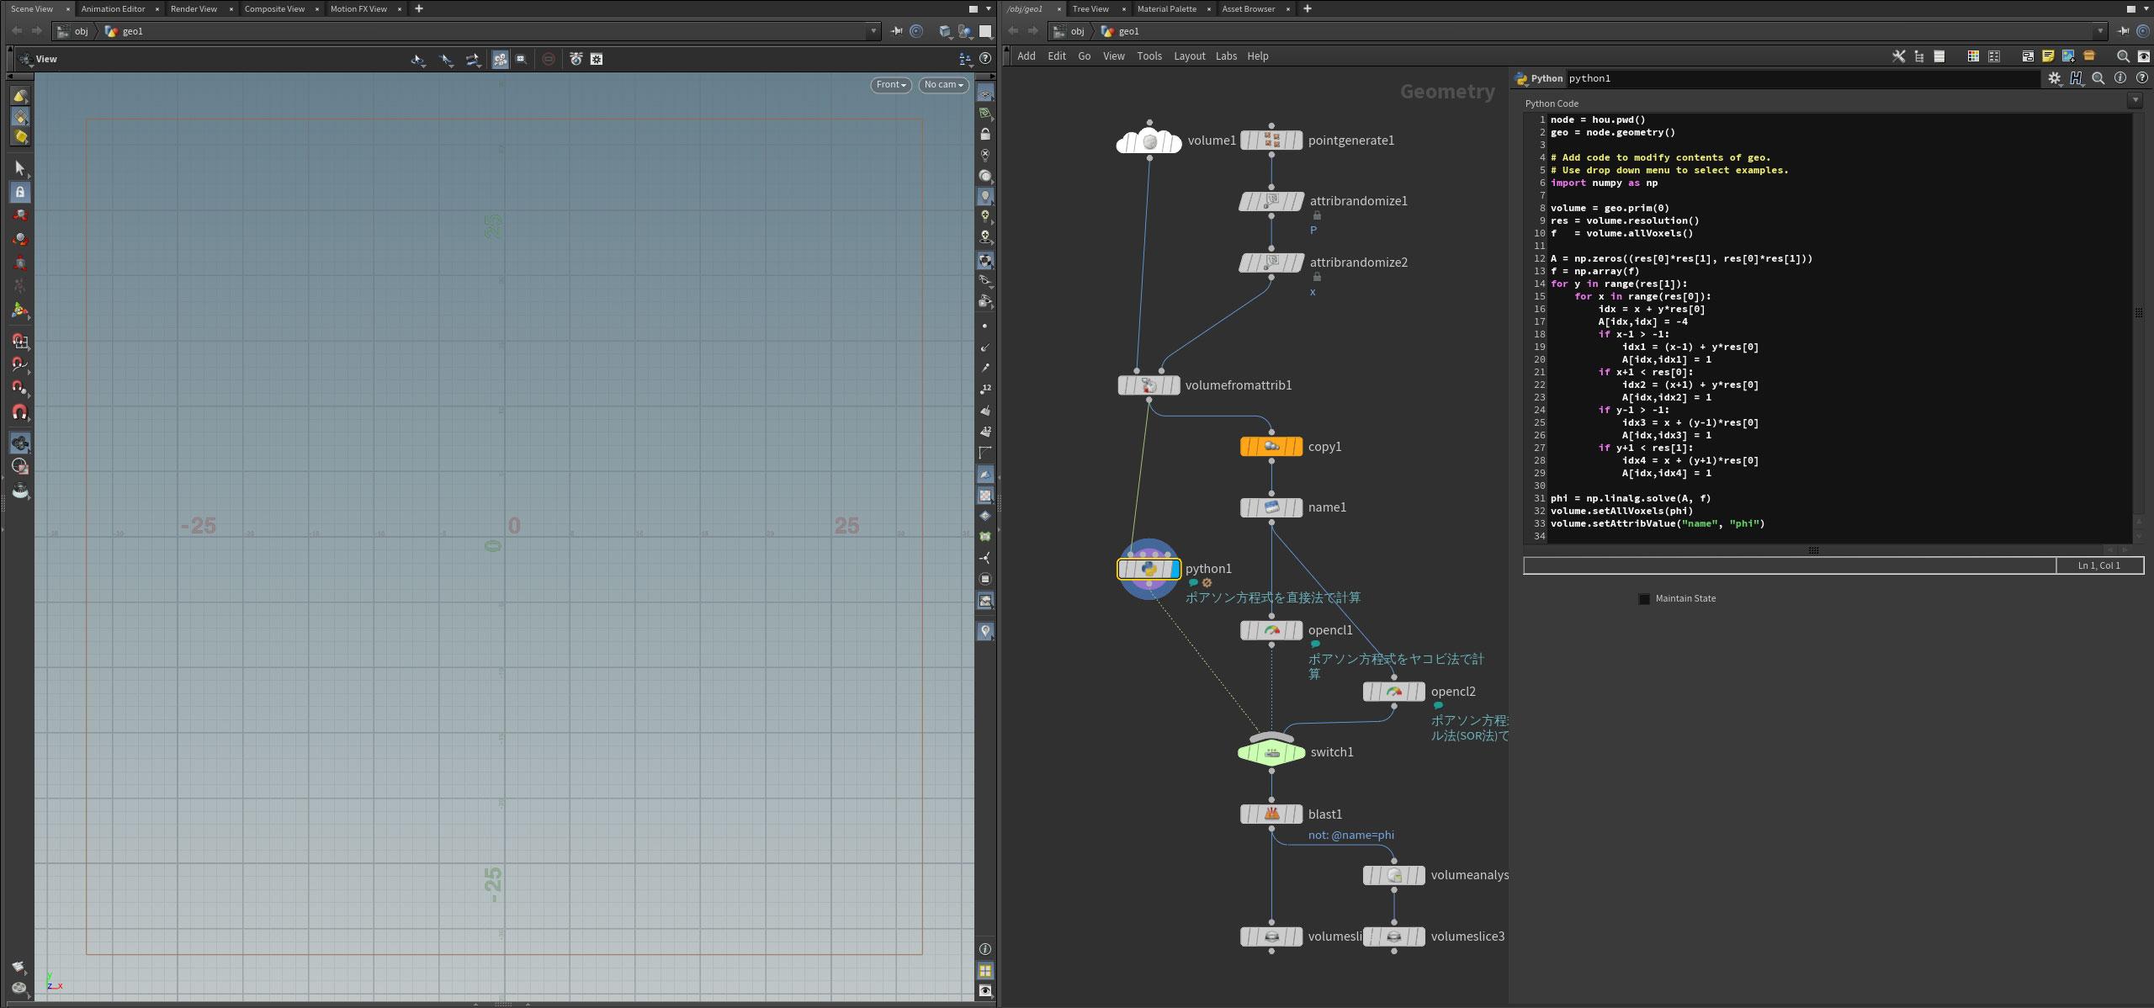The height and width of the screenshot is (1008, 2154).
Task: Select the arrow Select tool in left toolbar
Action: [19, 168]
